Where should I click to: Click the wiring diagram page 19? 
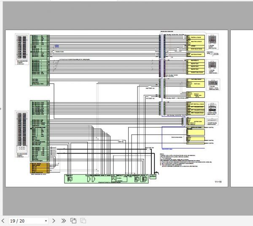point(117,108)
